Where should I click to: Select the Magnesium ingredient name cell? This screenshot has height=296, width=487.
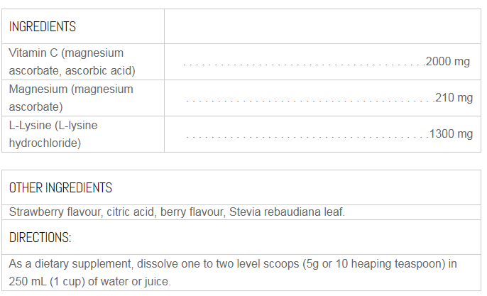(70, 98)
